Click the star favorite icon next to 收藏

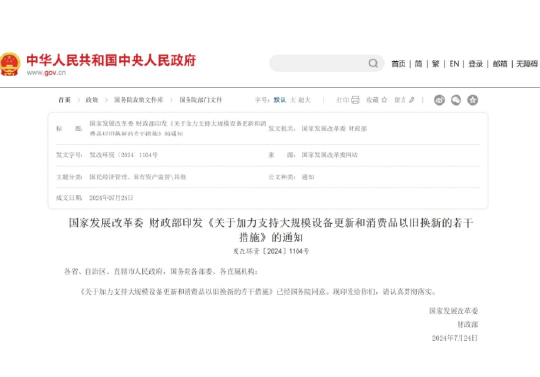click(x=384, y=100)
